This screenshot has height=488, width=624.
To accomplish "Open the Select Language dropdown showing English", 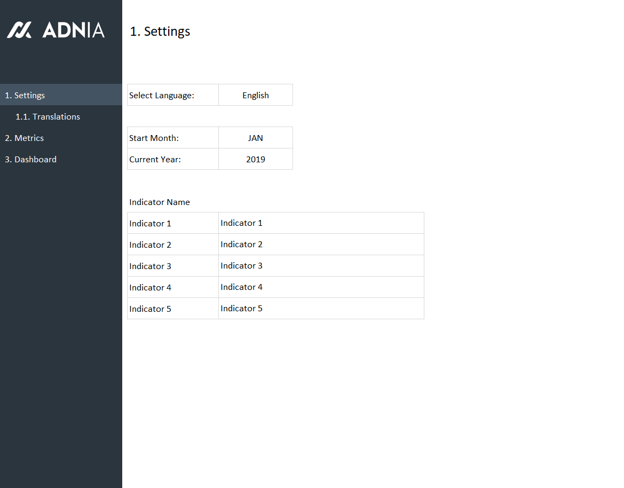I will tap(255, 95).
